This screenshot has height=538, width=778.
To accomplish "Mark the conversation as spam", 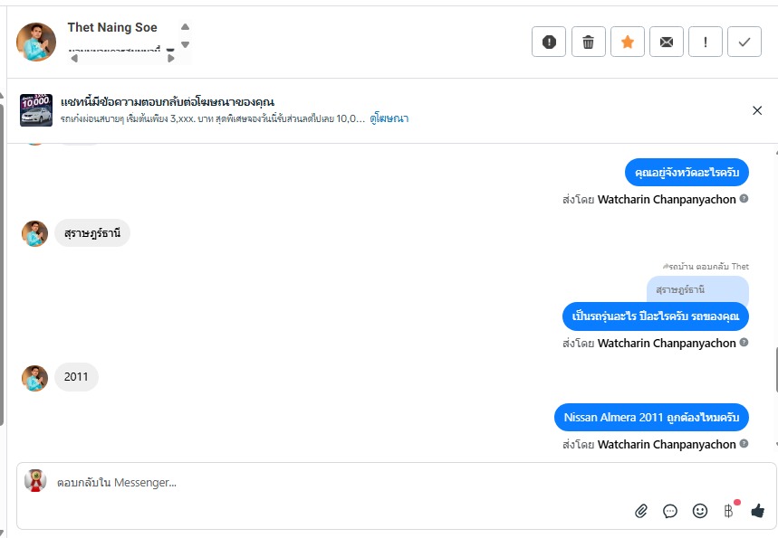I will click(549, 42).
